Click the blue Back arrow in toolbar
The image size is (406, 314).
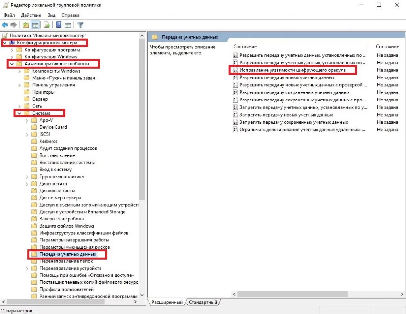tap(5, 25)
